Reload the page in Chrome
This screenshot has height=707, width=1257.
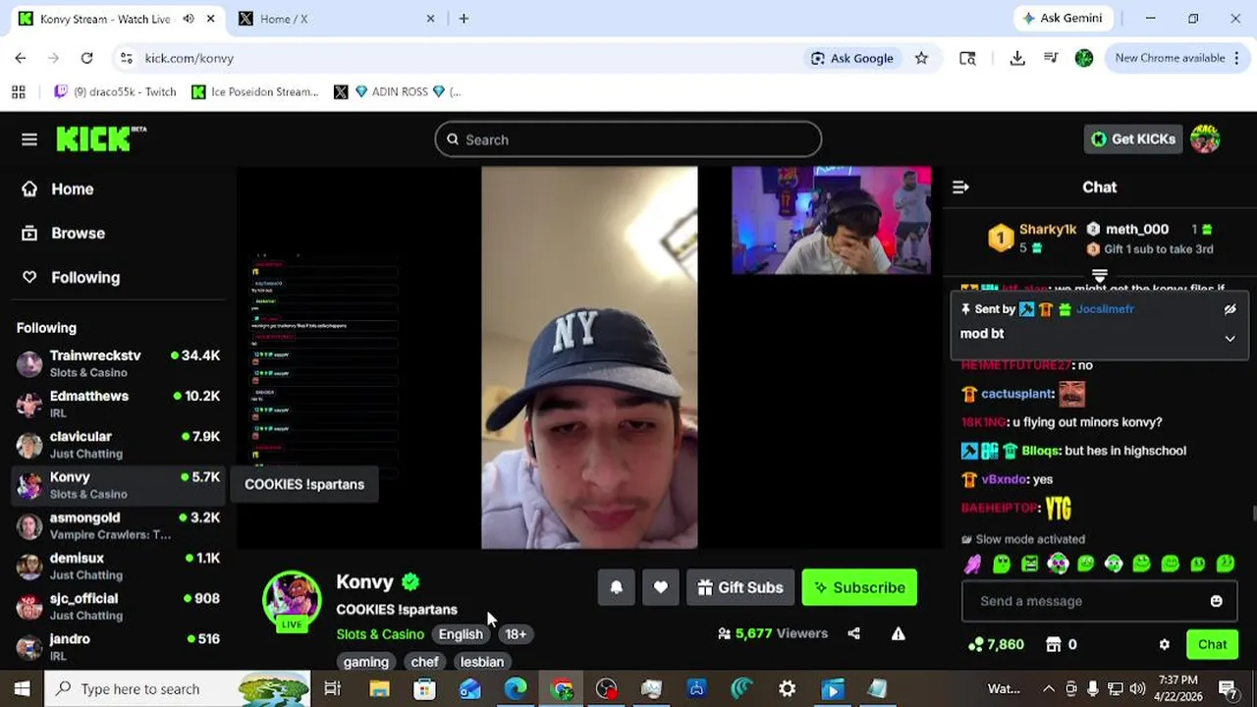86,58
